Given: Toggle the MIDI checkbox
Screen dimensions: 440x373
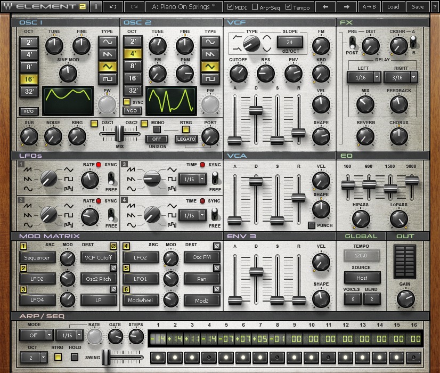Looking at the screenshot, I should point(230,7).
